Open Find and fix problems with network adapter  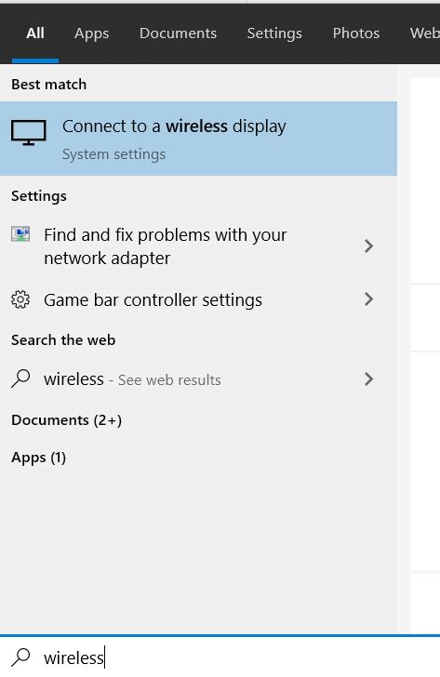coord(198,246)
